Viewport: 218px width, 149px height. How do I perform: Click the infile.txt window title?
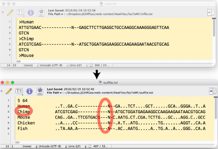tap(110, 4)
